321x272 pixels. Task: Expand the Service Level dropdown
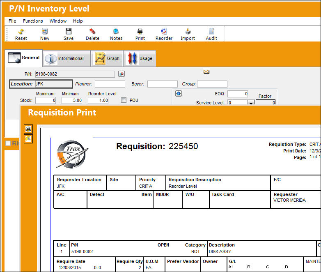pyautogui.click(x=251, y=102)
